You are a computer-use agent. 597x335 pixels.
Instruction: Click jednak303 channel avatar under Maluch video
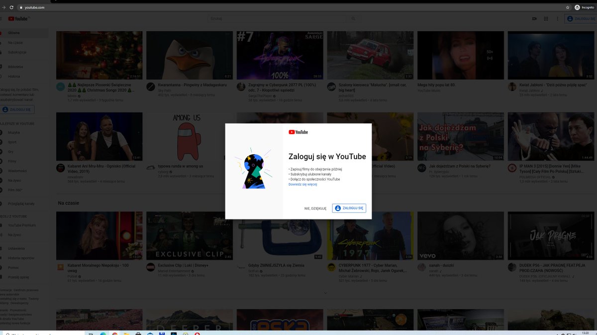331,87
